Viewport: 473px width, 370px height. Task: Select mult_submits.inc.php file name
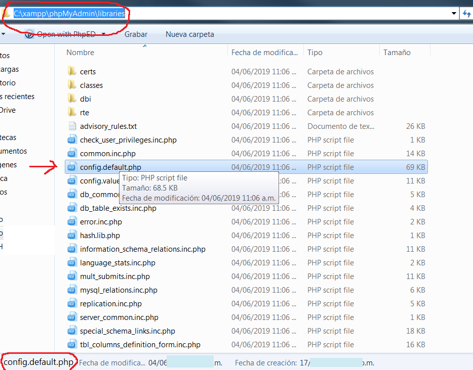point(114,276)
